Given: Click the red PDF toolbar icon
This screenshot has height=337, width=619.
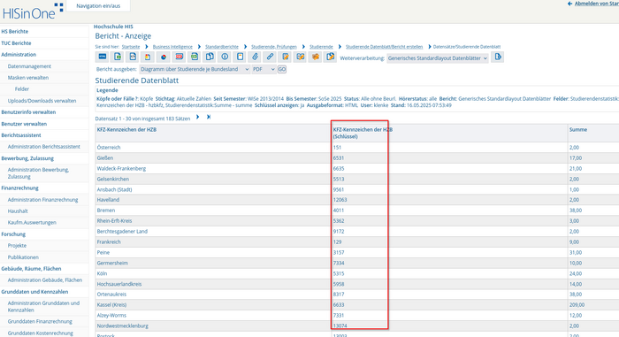Looking at the screenshot, I should pos(179,57).
